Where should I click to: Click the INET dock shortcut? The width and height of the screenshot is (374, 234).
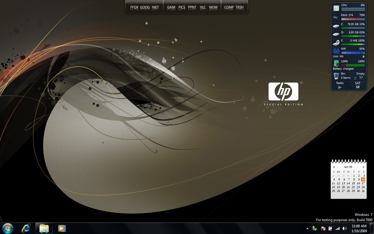[155, 8]
